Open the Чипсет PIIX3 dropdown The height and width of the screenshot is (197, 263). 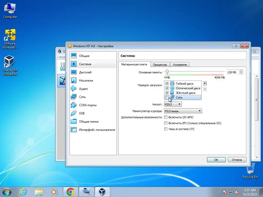pos(173,104)
